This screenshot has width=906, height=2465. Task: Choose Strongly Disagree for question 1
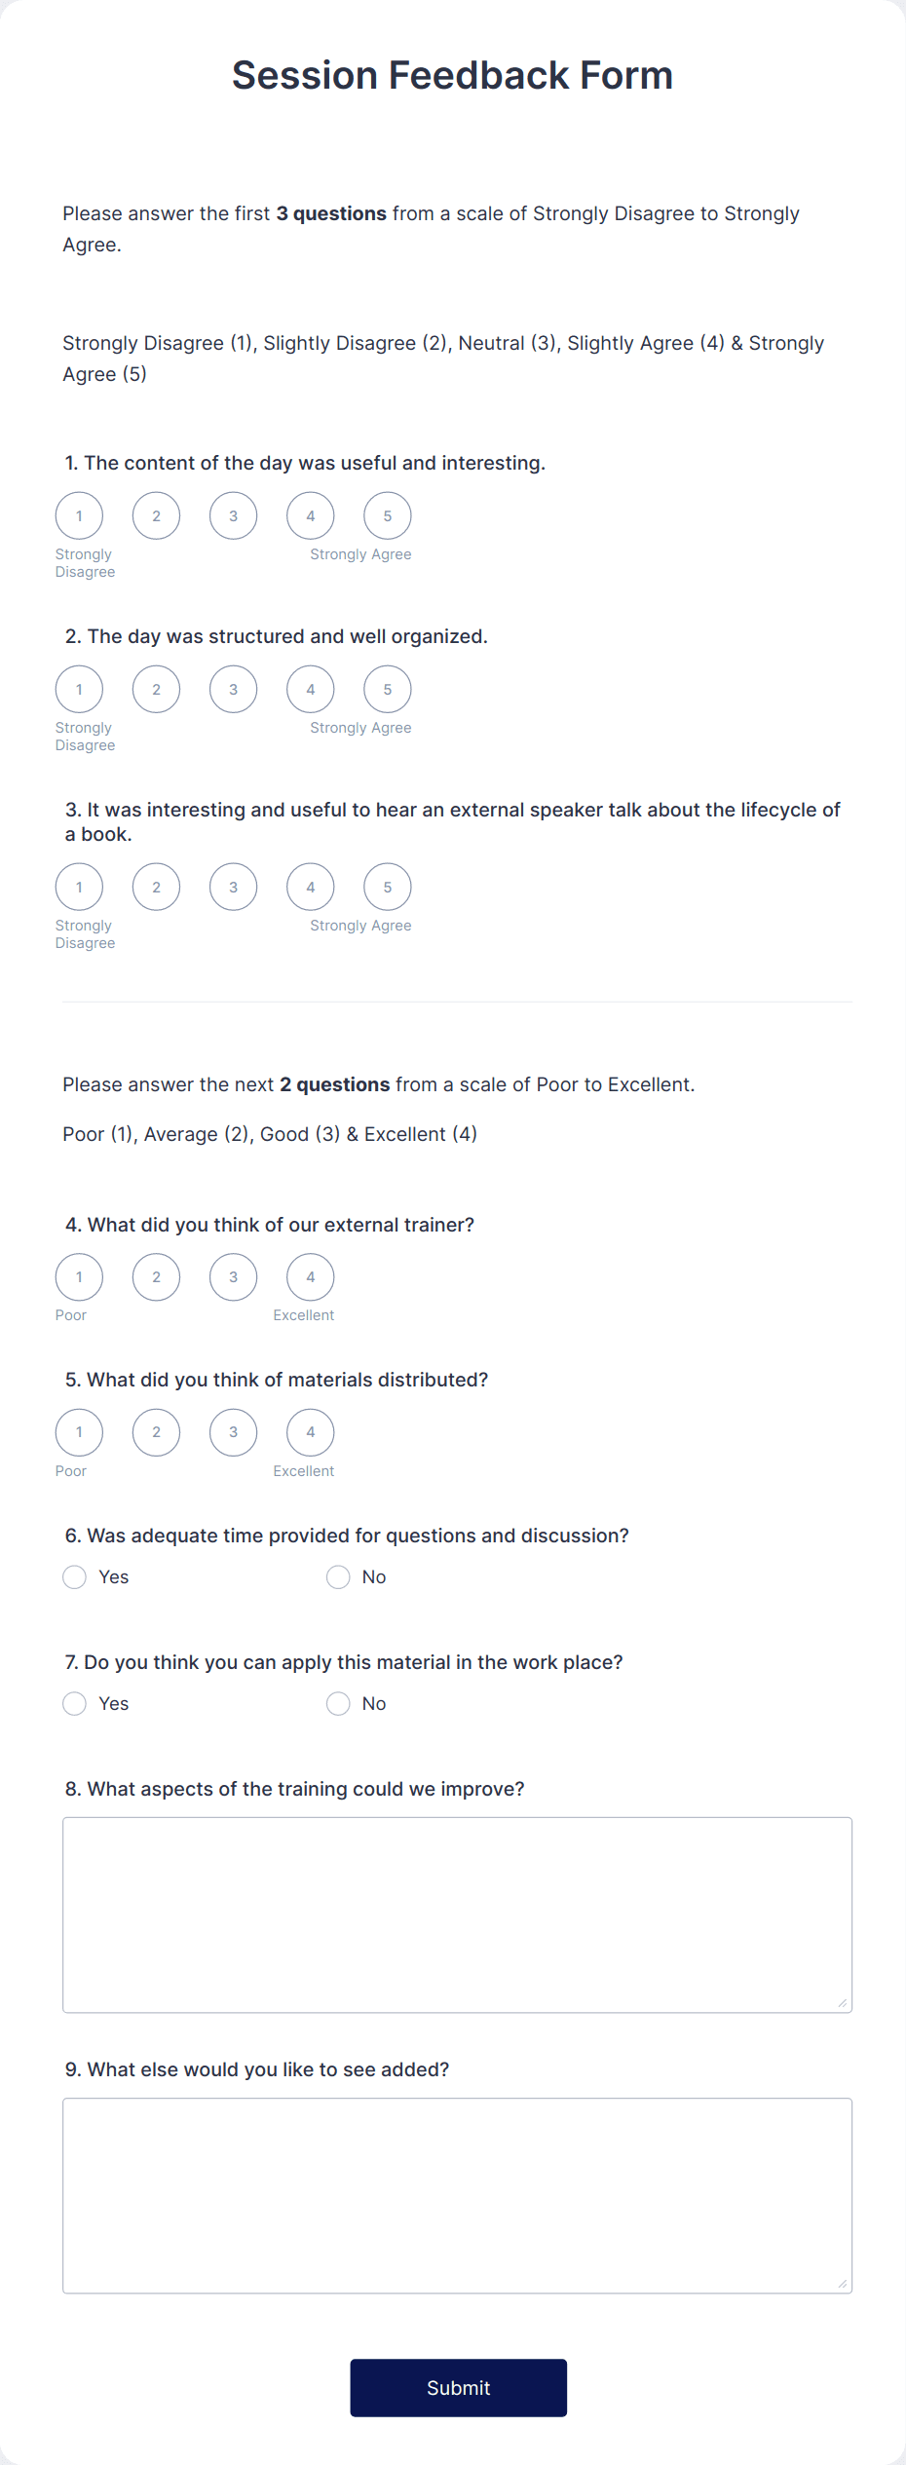point(79,515)
